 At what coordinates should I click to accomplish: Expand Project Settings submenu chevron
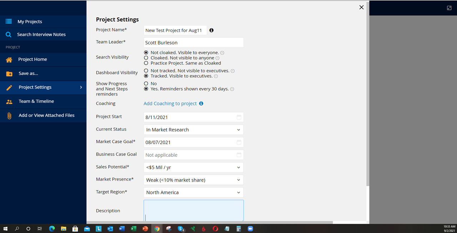(81, 87)
